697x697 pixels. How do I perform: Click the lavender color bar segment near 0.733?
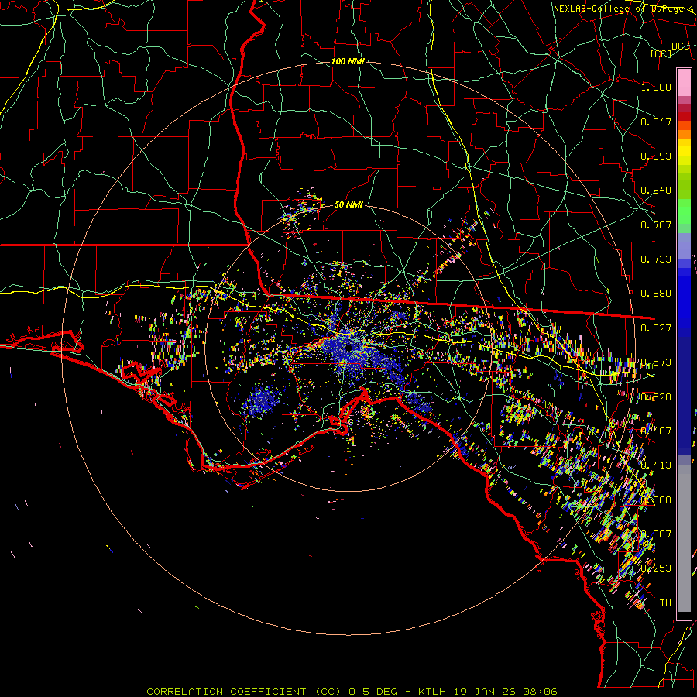click(x=684, y=245)
